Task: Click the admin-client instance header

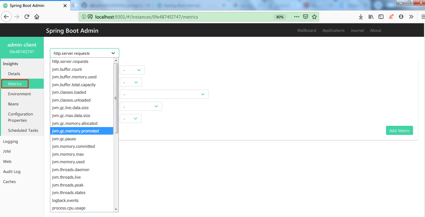Action: [x=22, y=48]
